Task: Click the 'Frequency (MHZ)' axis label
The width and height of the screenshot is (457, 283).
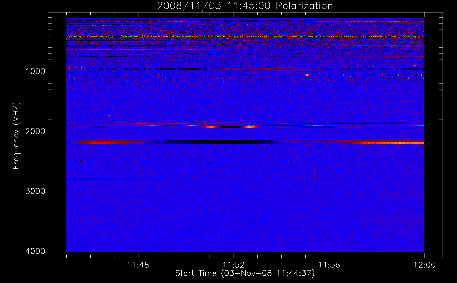Action: tap(16, 136)
